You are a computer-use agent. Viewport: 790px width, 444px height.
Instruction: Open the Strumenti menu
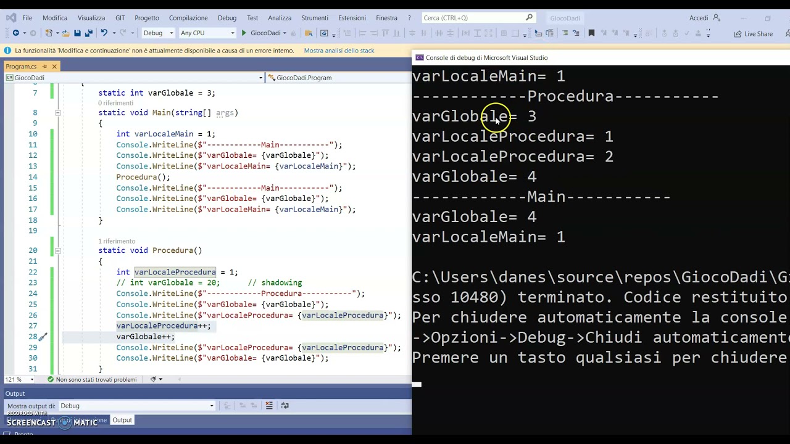[315, 18]
